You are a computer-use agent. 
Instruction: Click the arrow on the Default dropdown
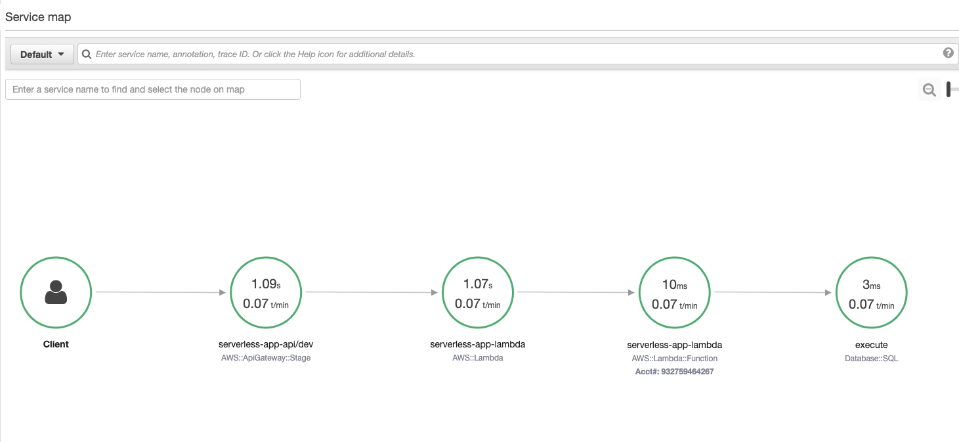coord(61,54)
